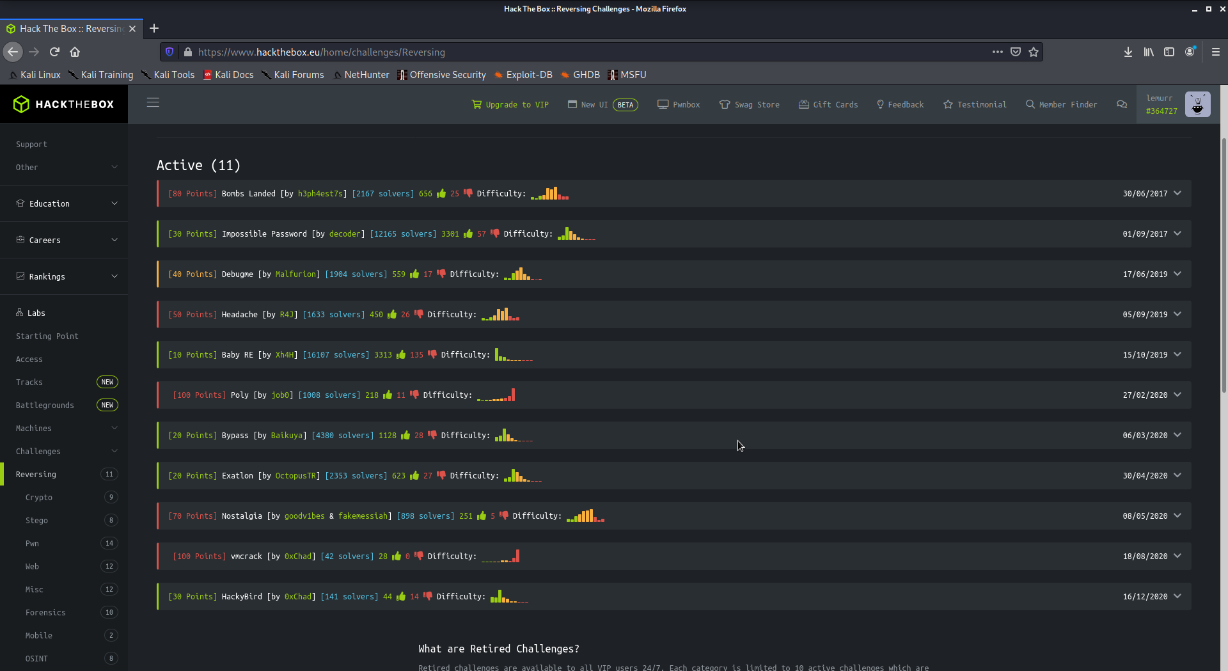The height and width of the screenshot is (671, 1228).
Task: Thumbs down the Poly challenge
Action: tap(414, 395)
